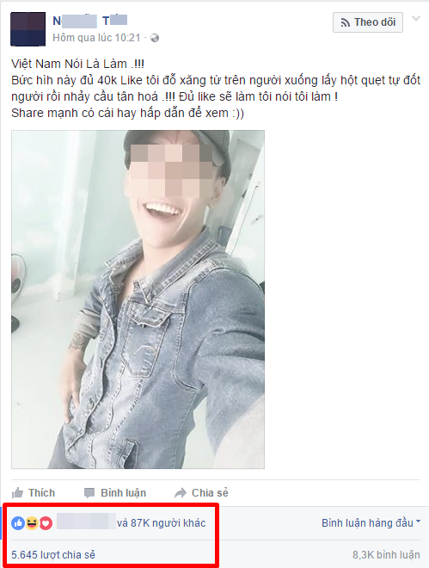Viewport: 429px width, 568px height.
Task: Open the Hôm qua lúc 10:21 timestamp
Action: click(x=96, y=38)
